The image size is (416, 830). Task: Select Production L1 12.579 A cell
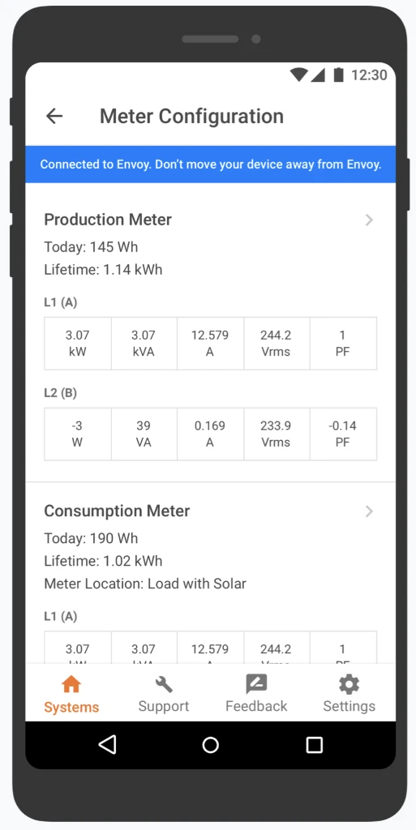[x=210, y=343]
